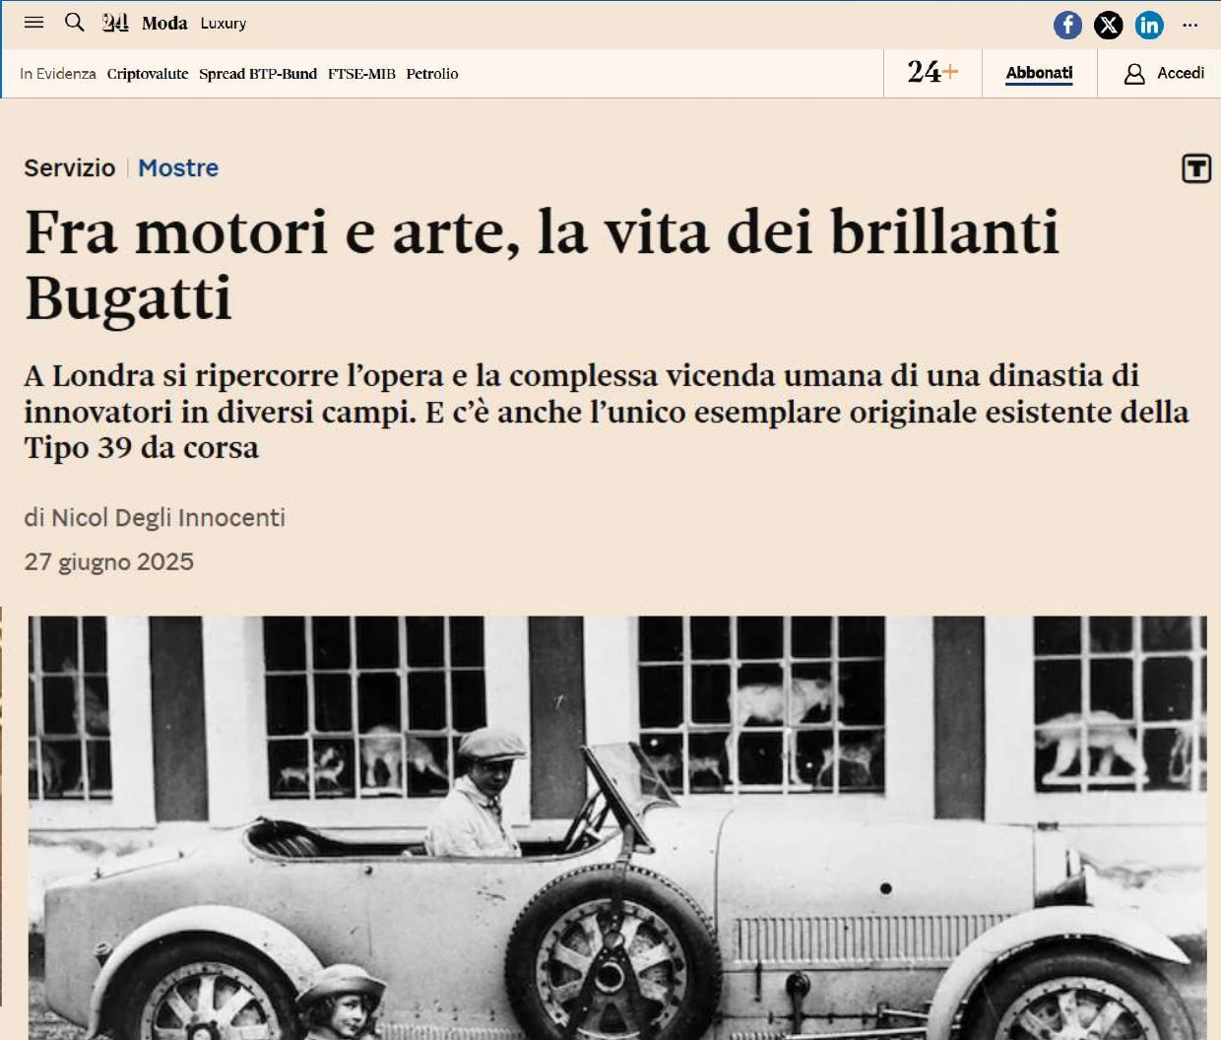1221x1040 pixels.
Task: Share article on X
Action: [x=1109, y=25]
